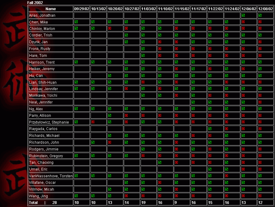Click Raygada, Carlos's green check on 11/22/02
Screen dimensions: 275x207
(x=210, y=129)
